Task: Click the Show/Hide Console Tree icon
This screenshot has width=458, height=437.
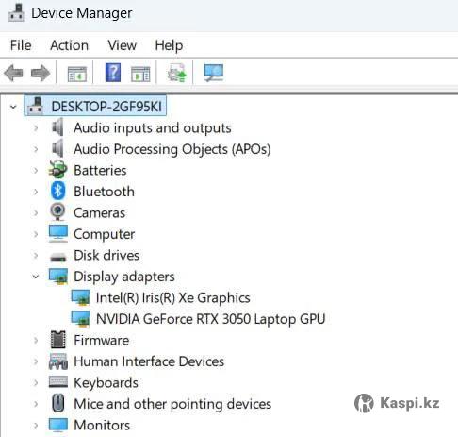Action: pyautogui.click(x=77, y=74)
